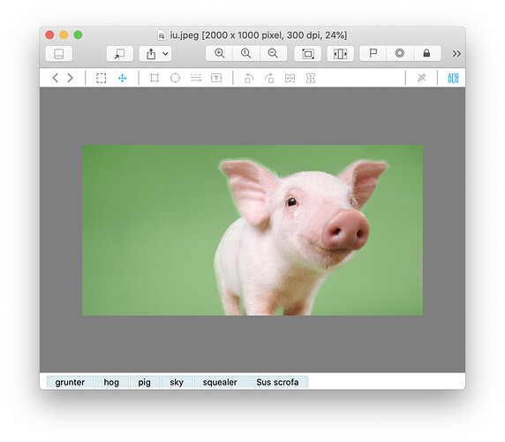505x442 pixels.
Task: Toggle the lock icon
Action: (426, 53)
